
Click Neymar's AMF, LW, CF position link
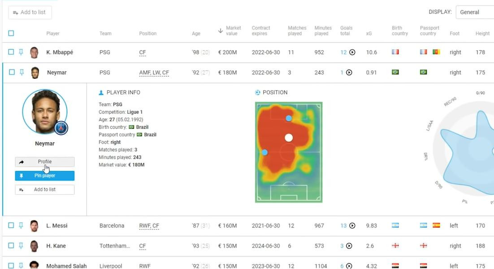pos(154,73)
